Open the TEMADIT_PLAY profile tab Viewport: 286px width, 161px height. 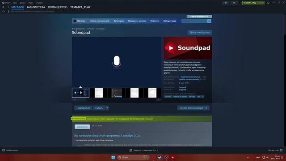coord(80,7)
